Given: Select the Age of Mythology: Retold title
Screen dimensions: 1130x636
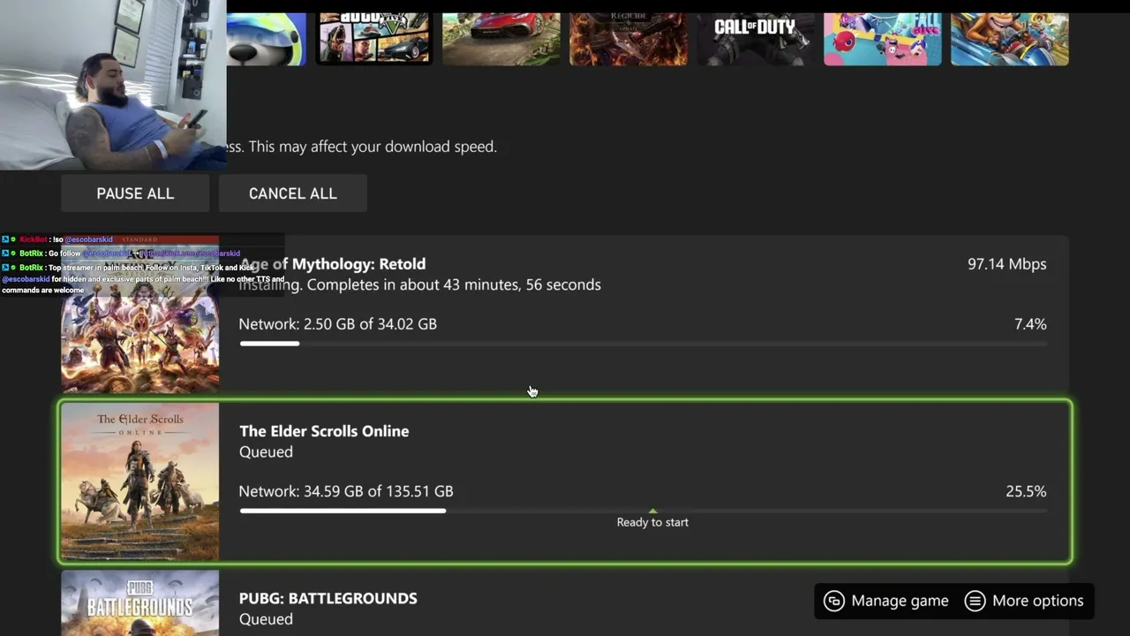Looking at the screenshot, I should coord(333,264).
